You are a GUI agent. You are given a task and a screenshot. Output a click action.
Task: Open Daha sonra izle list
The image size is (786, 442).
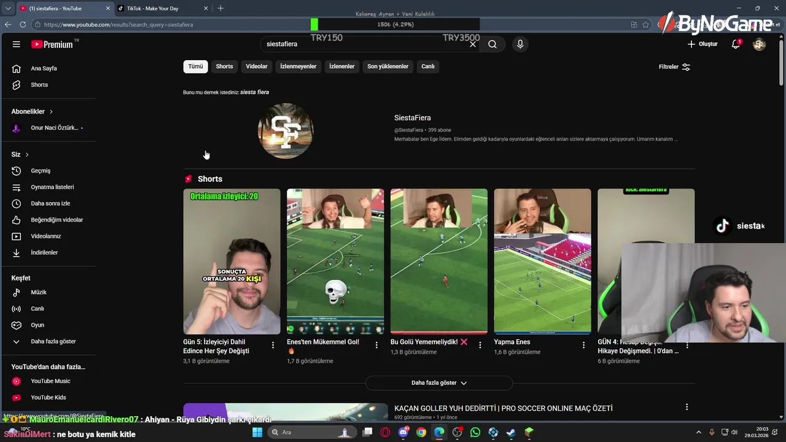click(x=49, y=203)
